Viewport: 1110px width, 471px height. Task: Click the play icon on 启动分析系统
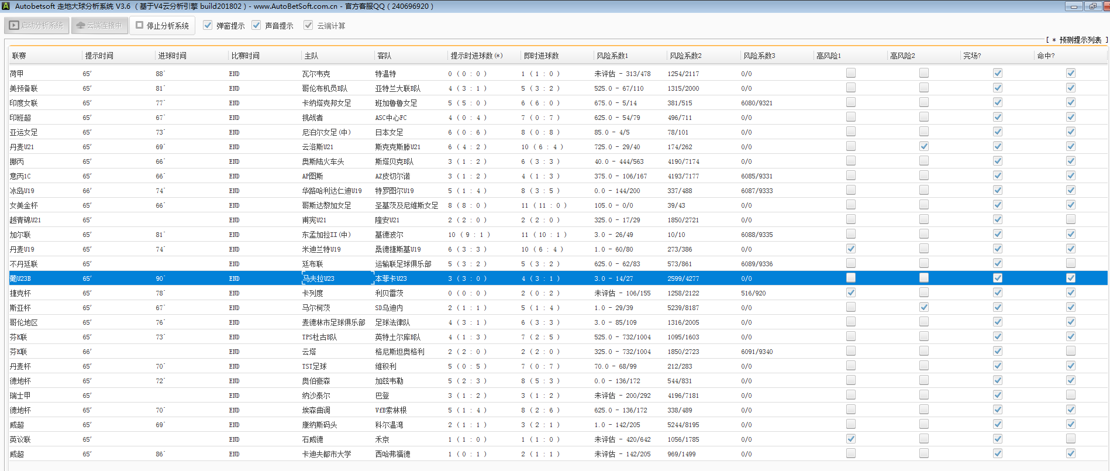click(14, 26)
